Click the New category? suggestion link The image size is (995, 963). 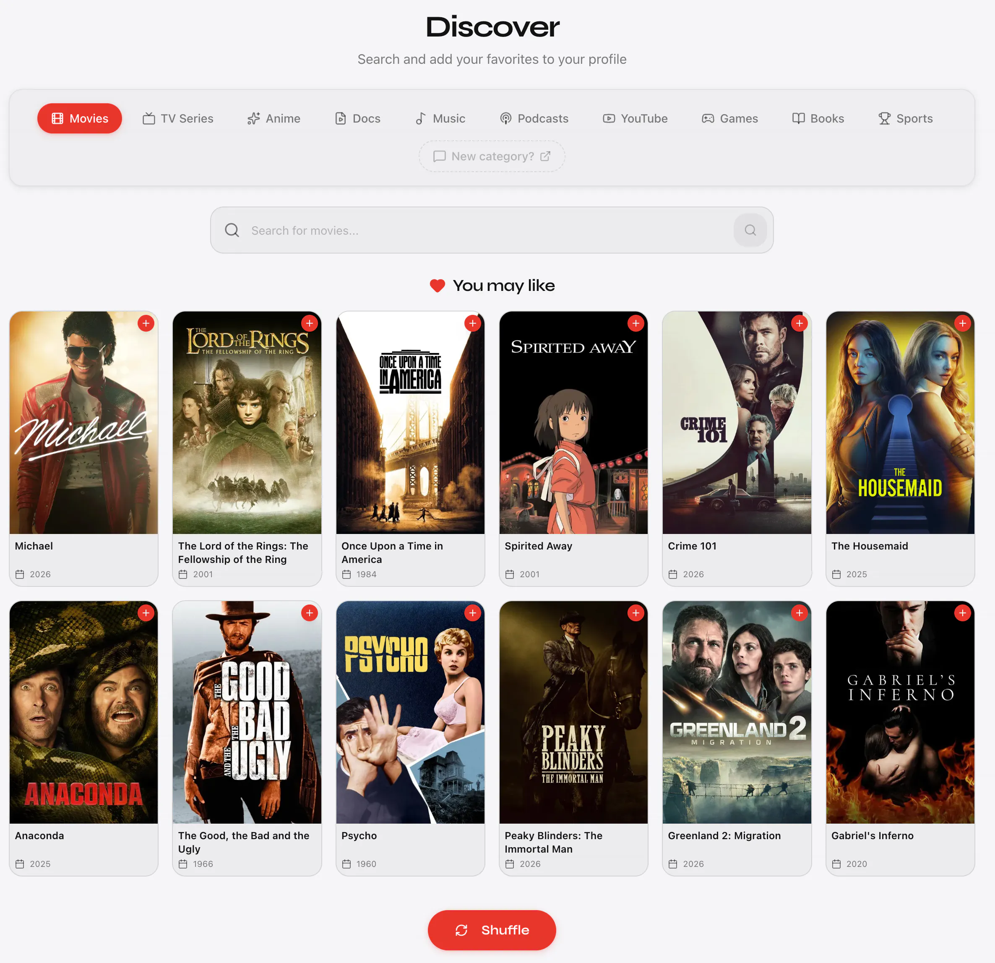pos(492,157)
